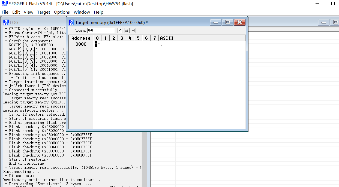Minimize the main J-Flash application window
Screen dimensions: 339x187
click(x=317, y=4)
